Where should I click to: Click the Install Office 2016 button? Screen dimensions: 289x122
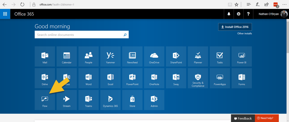point(235,27)
